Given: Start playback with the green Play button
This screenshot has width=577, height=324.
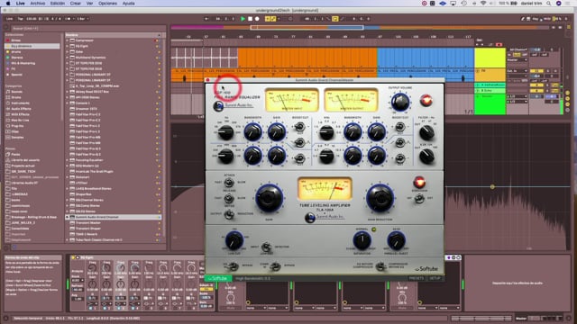Looking at the screenshot, I should [243, 19].
